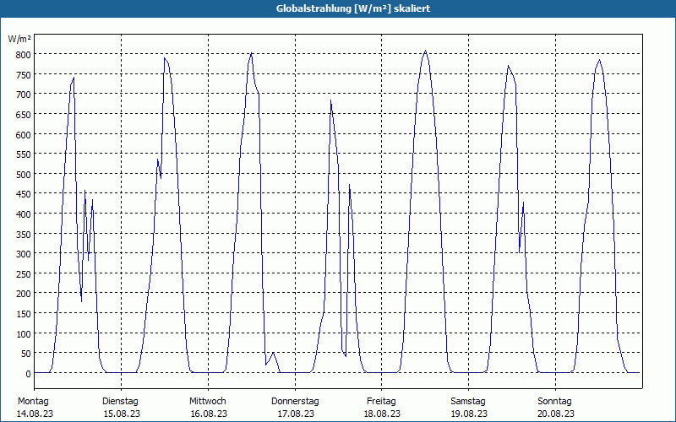Click the 200 y-axis value
The width and height of the screenshot is (676, 422).
(24, 294)
